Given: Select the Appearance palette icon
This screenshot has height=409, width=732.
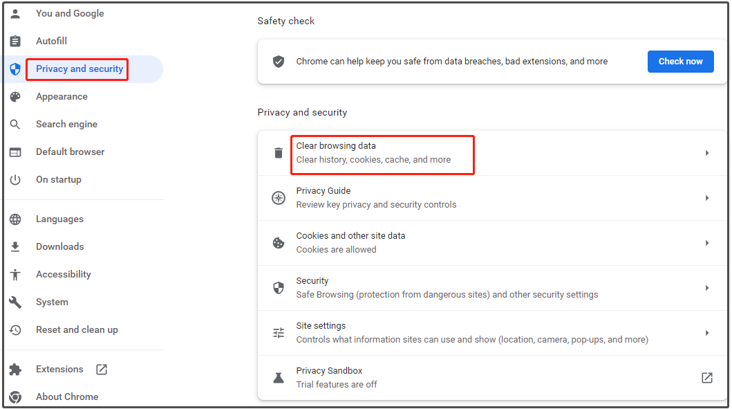Looking at the screenshot, I should click(15, 96).
